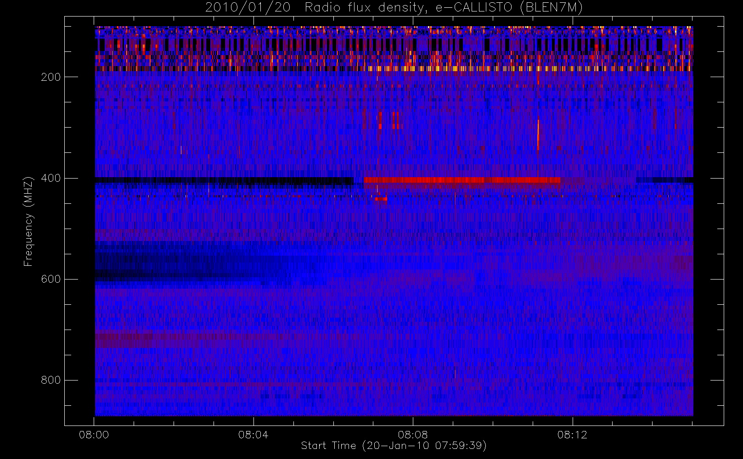Viewport: 743px width, 459px height.
Task: Click the '08:08' time tick label
Action: tap(413, 435)
